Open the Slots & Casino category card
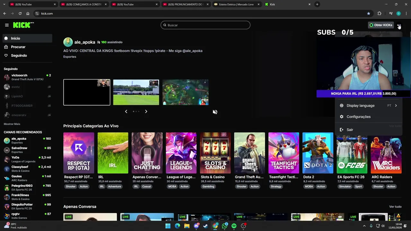 (x=215, y=153)
